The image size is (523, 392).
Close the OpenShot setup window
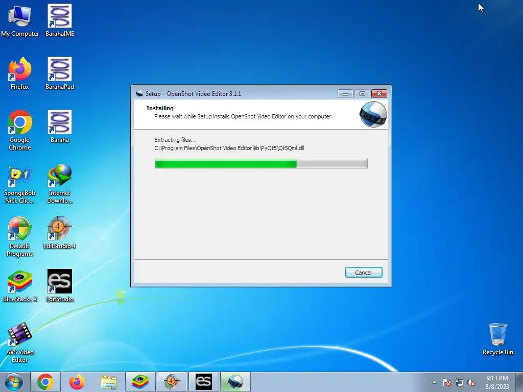[x=379, y=94]
